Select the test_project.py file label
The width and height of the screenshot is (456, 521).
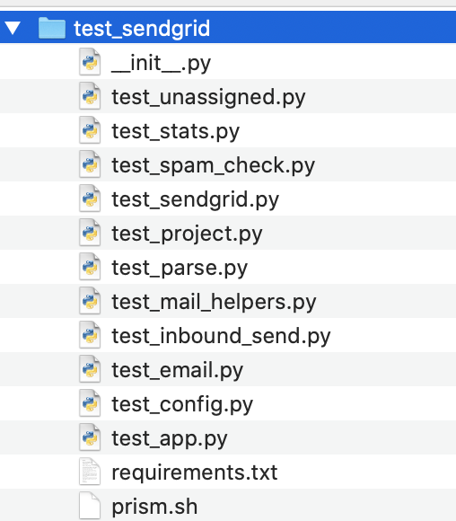[187, 234]
